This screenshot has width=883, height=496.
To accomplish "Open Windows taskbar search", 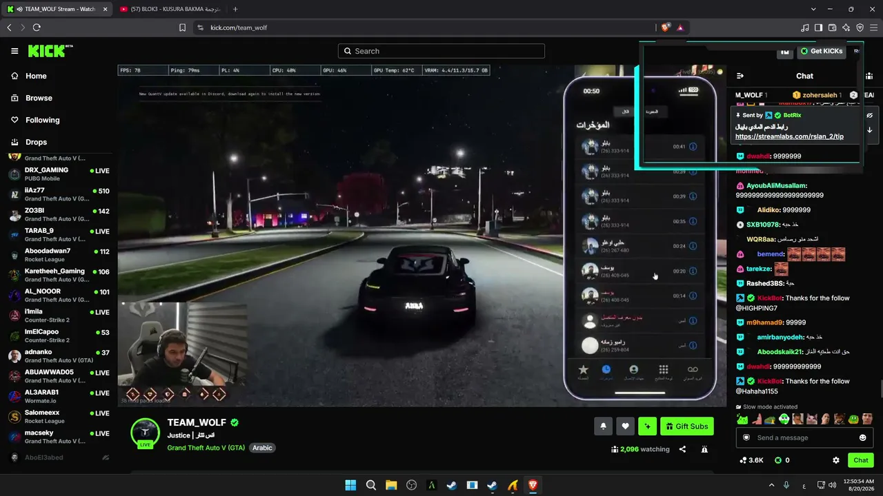I will (x=371, y=485).
